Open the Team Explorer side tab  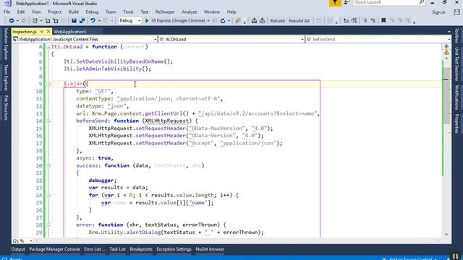click(x=6, y=78)
